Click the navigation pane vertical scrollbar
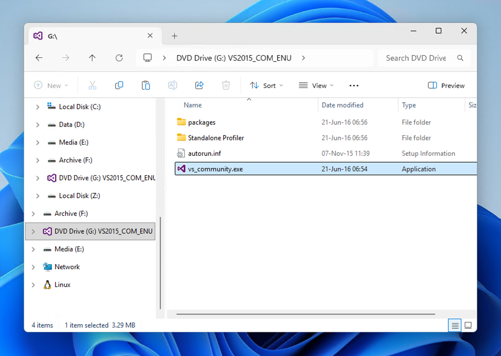501x356 pixels. pyautogui.click(x=160, y=263)
